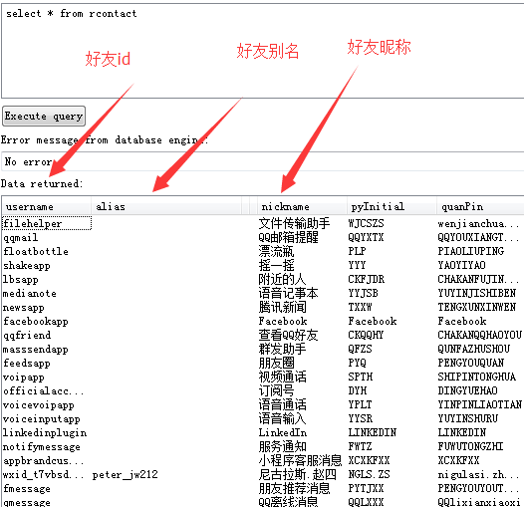Select the quanPin cell 'CHAKANQQHAOYOU'
Viewport: 524px width, 507px height.
pyautogui.click(x=480, y=335)
